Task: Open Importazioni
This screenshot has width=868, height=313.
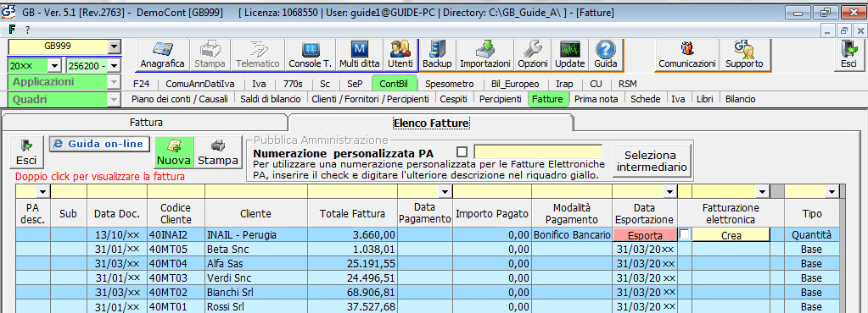Action: pos(485,55)
